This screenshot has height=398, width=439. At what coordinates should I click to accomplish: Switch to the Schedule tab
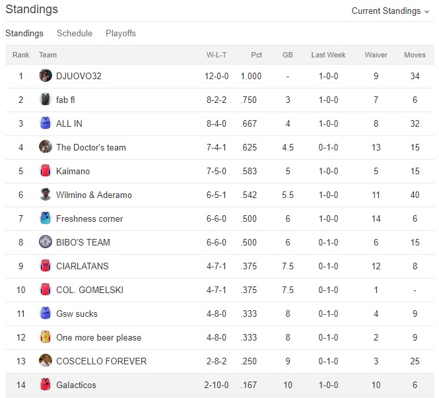[x=75, y=33]
